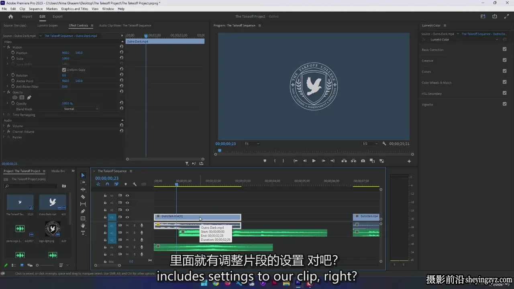Click the Export Frame camera icon
514x289 pixels.
[363, 161]
